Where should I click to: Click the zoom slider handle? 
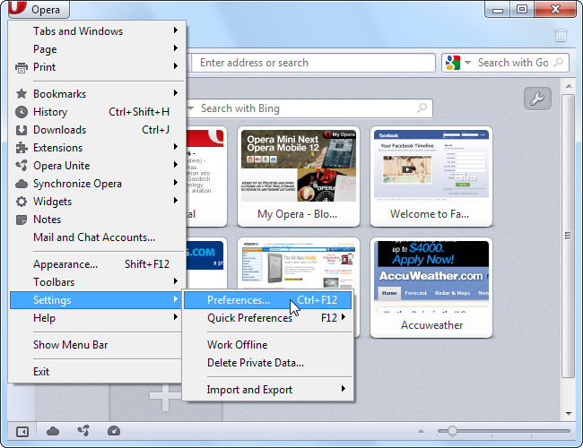click(x=452, y=431)
